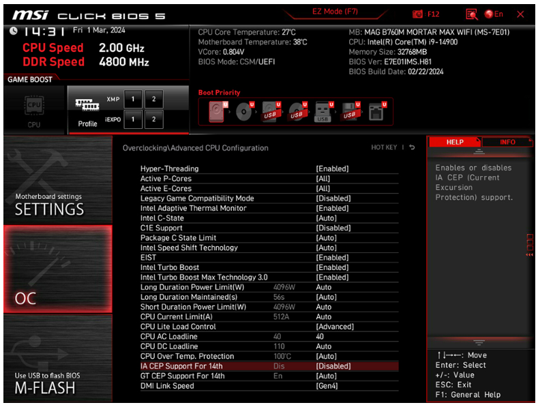Change Intel Turbo Boost [Enabled] value
Viewport: 538px width, 405px height.
332,267
